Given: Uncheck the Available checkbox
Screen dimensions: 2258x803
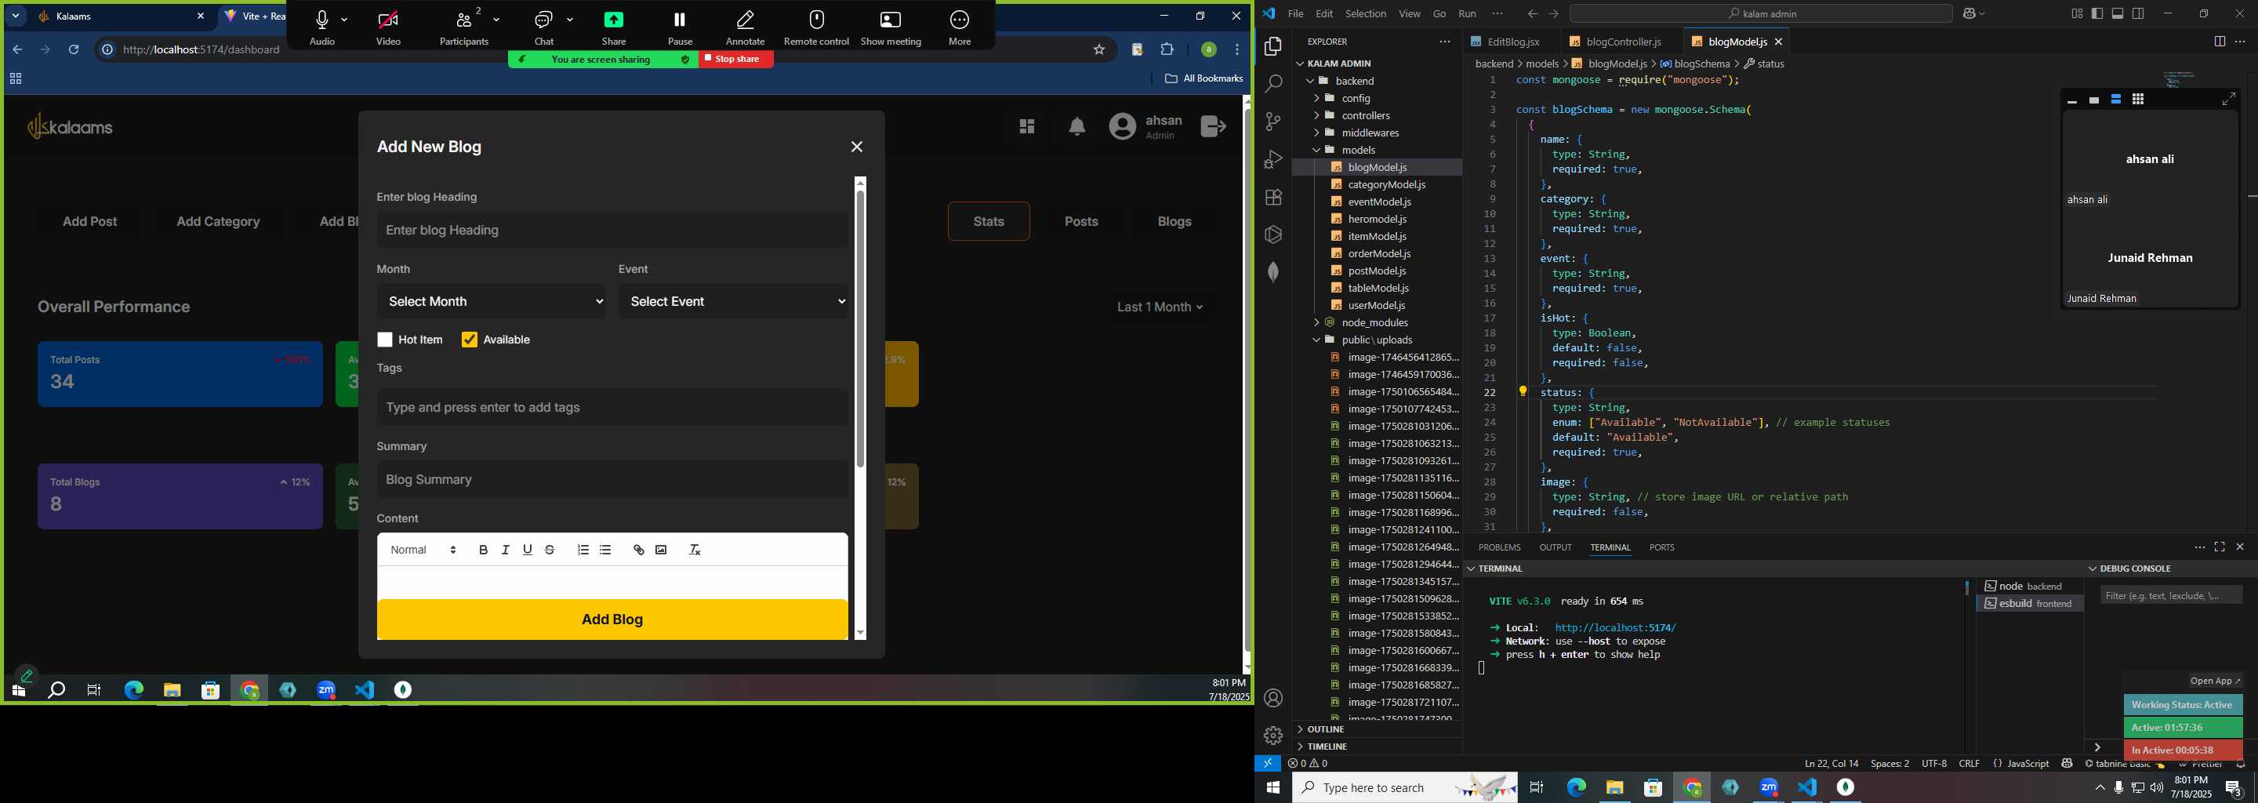Looking at the screenshot, I should click(x=470, y=340).
